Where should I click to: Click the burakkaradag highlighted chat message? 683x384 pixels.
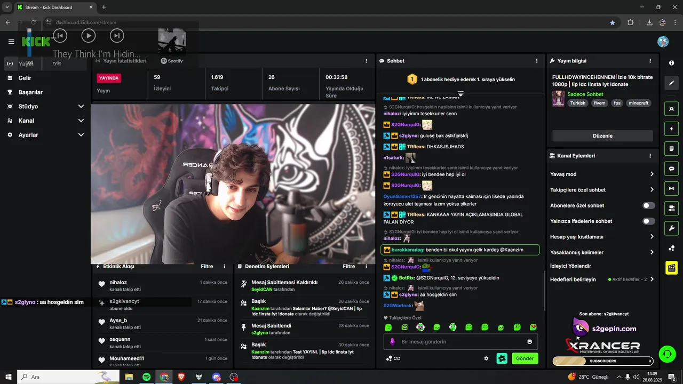[x=460, y=250]
